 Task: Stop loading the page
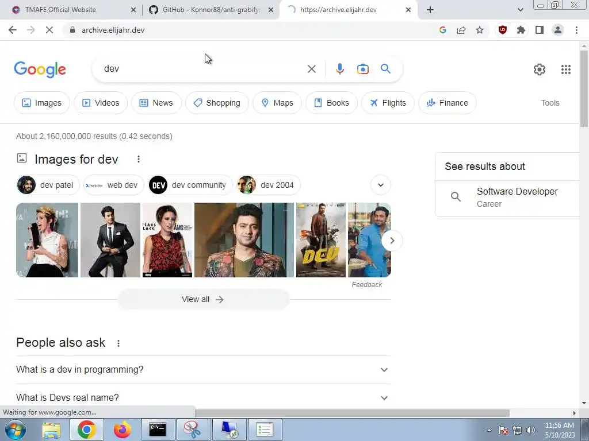pyautogui.click(x=49, y=30)
